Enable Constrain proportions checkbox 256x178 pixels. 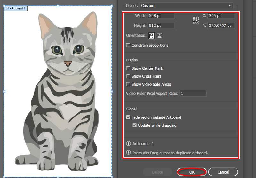[128, 45]
